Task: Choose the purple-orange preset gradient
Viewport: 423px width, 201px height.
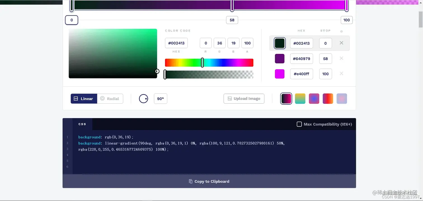Action: (328, 99)
